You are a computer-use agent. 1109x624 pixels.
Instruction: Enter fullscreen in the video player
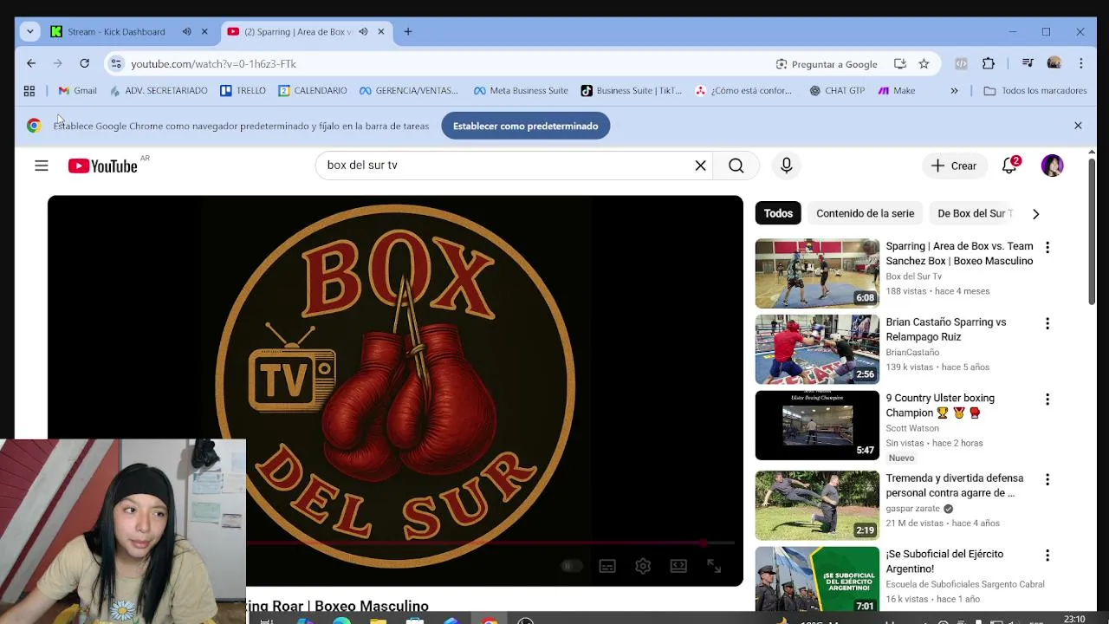click(714, 566)
